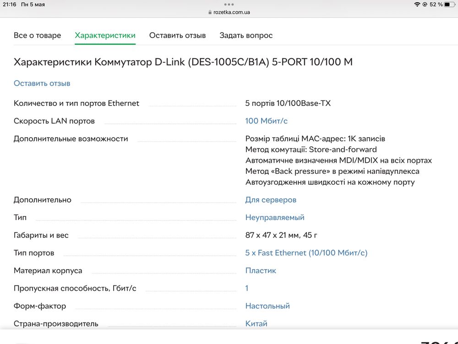This screenshot has width=458, height=344.
Task: Click 'Страна-производитель' label
Action: [56, 323]
